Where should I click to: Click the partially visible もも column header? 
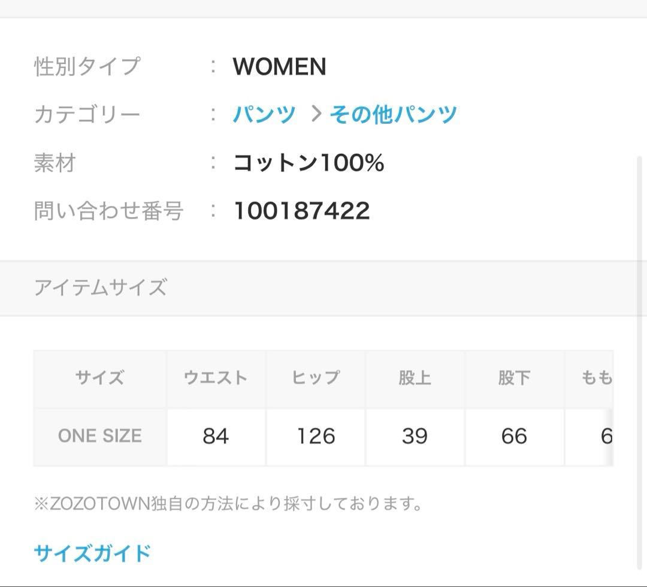point(596,378)
